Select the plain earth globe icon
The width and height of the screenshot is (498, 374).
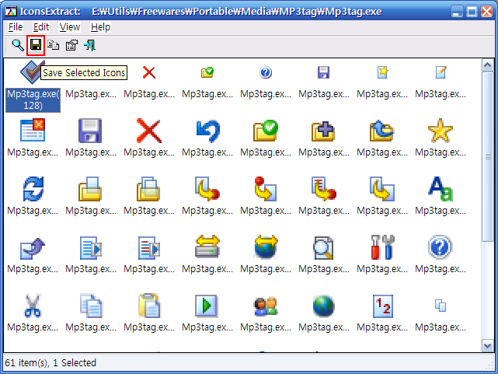(324, 306)
